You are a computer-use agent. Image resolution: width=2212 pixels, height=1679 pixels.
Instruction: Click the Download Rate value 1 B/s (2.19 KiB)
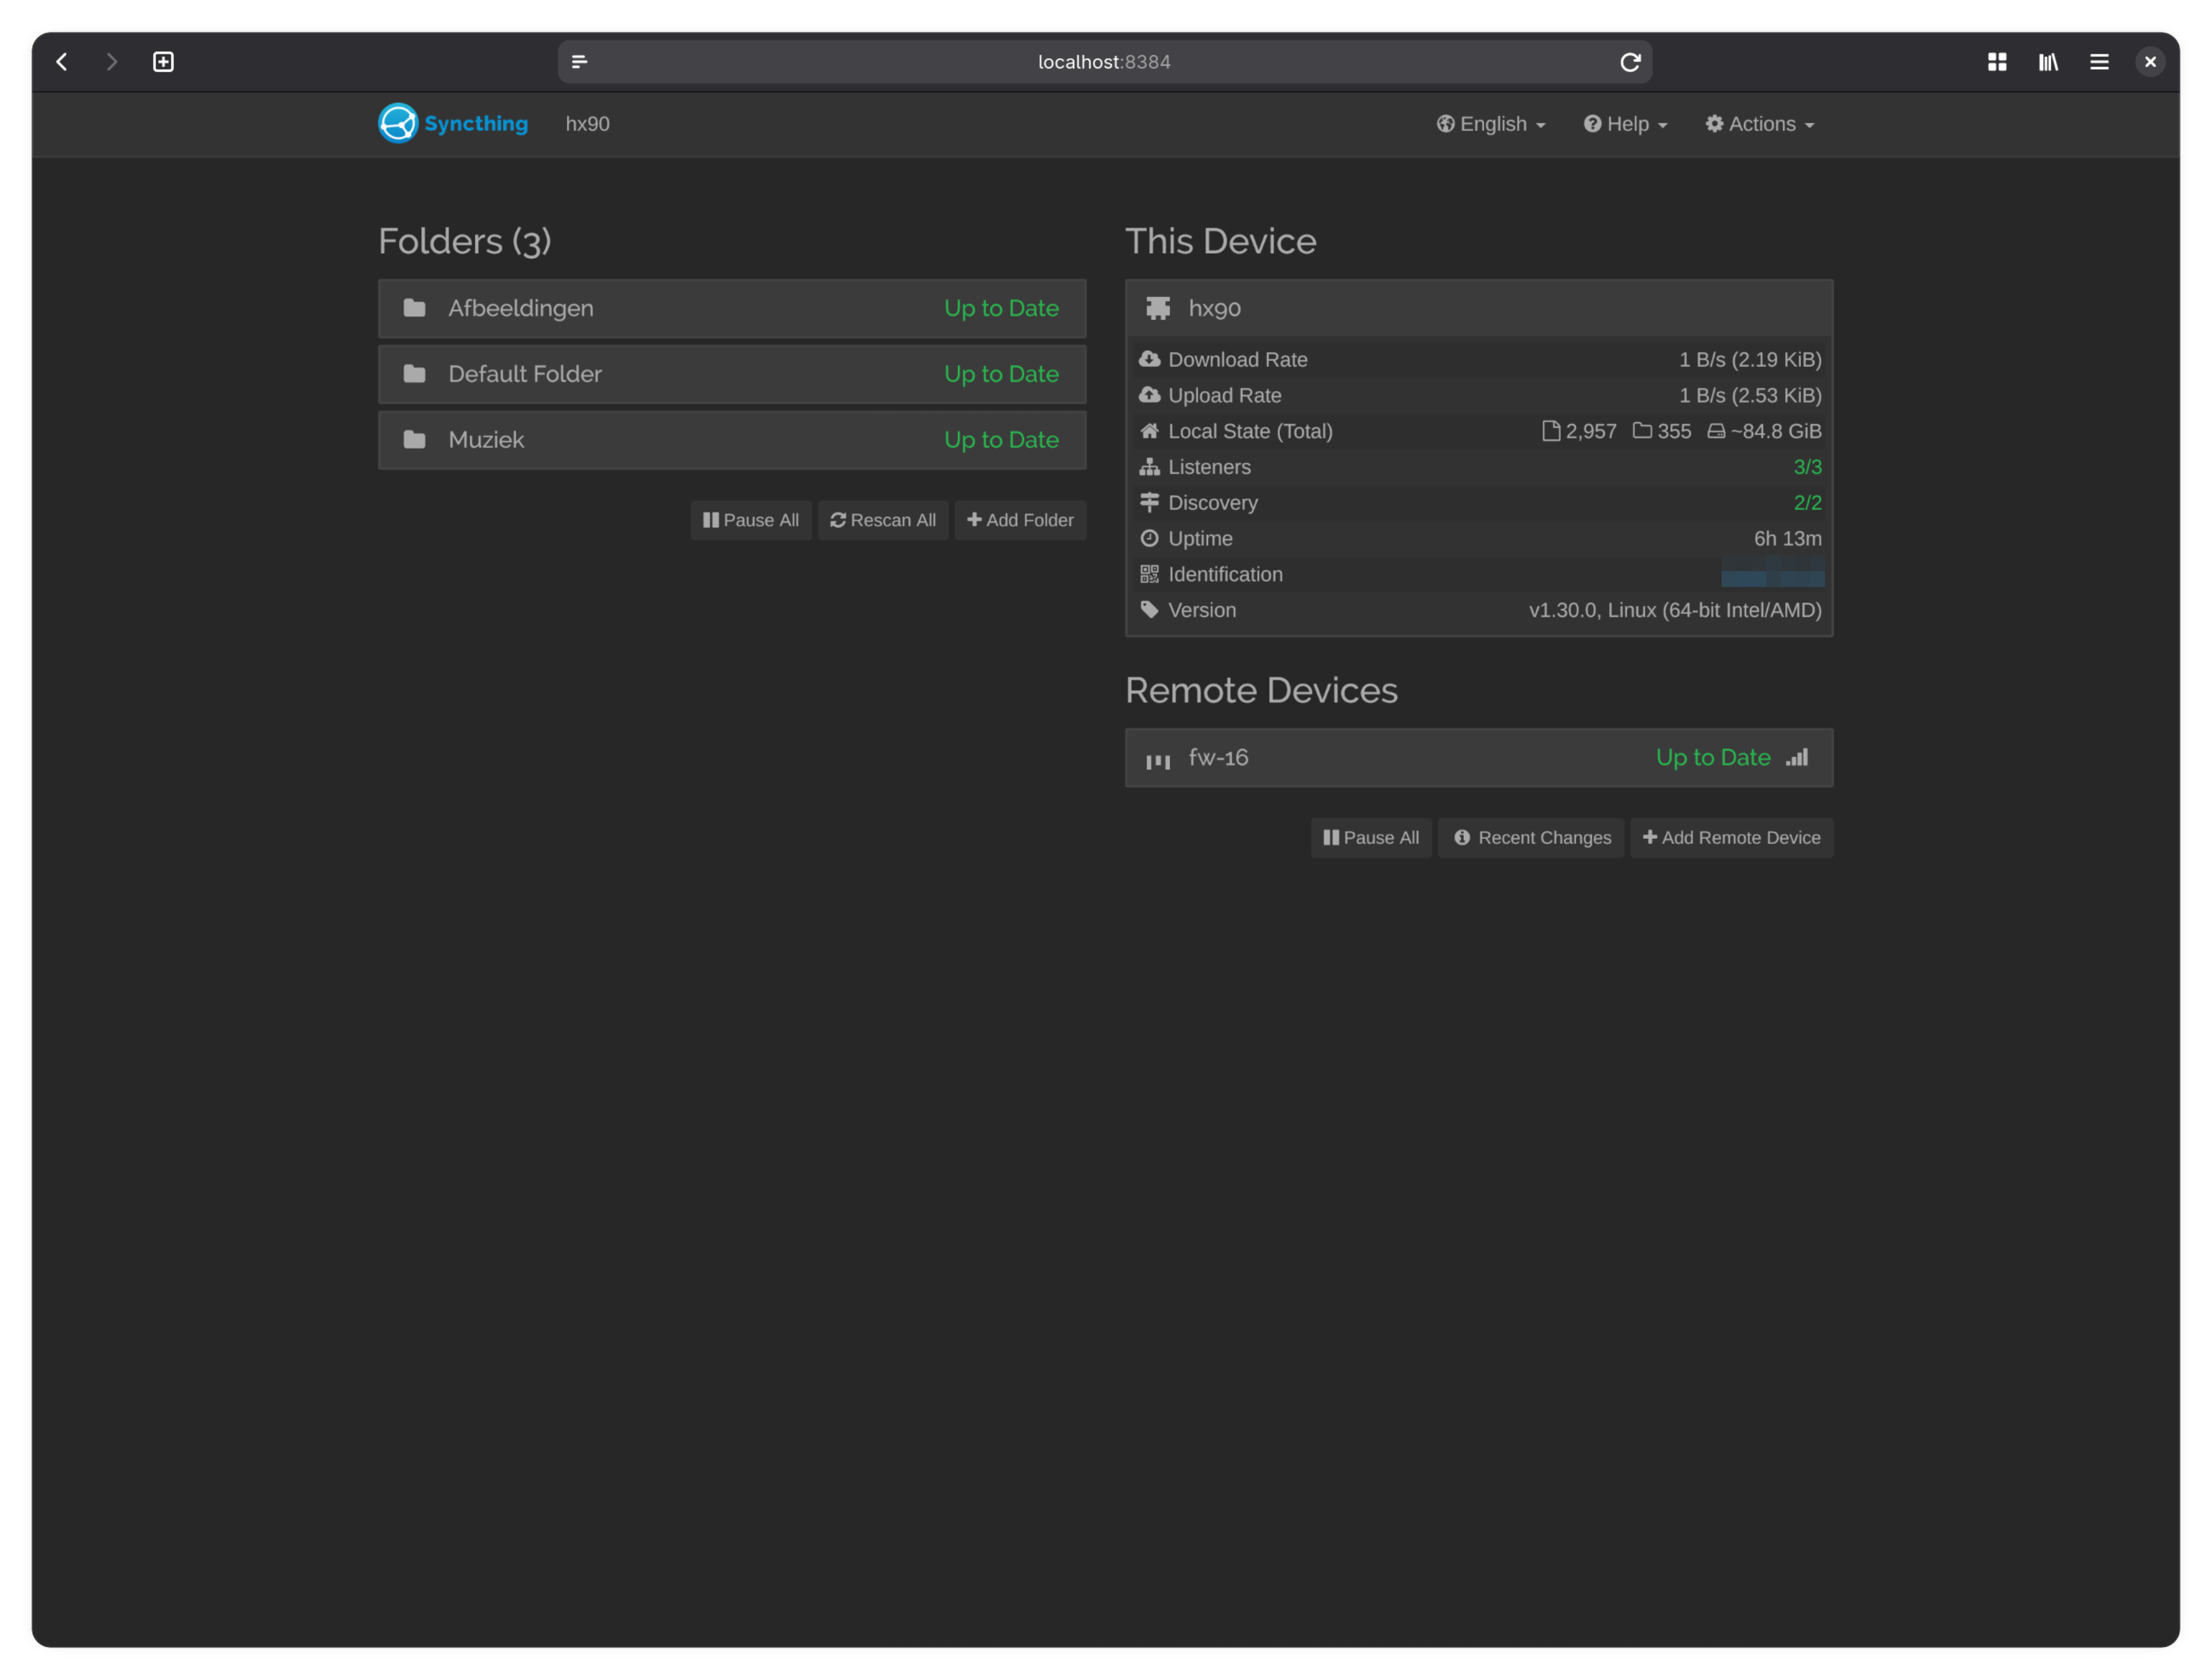1750,359
